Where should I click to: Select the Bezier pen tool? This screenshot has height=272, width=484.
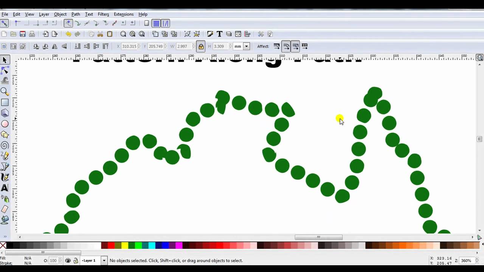pyautogui.click(x=5, y=166)
